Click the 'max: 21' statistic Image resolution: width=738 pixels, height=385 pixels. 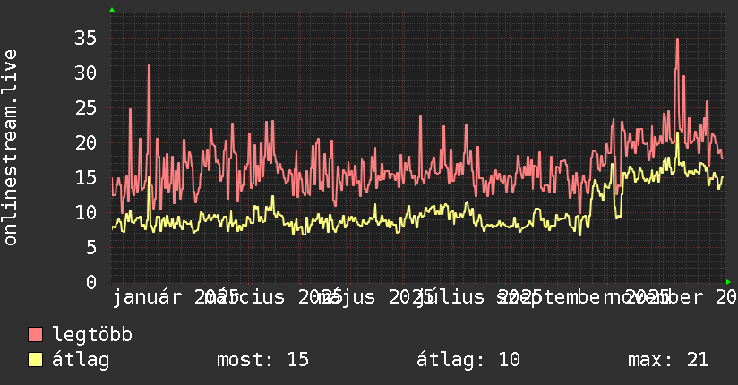pos(668,360)
